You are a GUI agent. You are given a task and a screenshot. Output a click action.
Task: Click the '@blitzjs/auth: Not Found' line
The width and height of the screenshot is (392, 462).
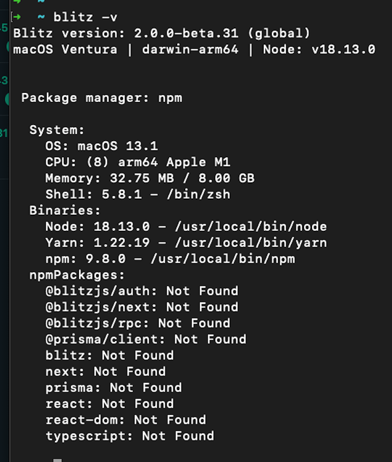(x=142, y=291)
